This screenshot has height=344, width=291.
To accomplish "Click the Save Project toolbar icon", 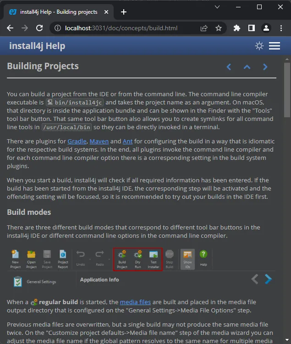I will point(47,259).
